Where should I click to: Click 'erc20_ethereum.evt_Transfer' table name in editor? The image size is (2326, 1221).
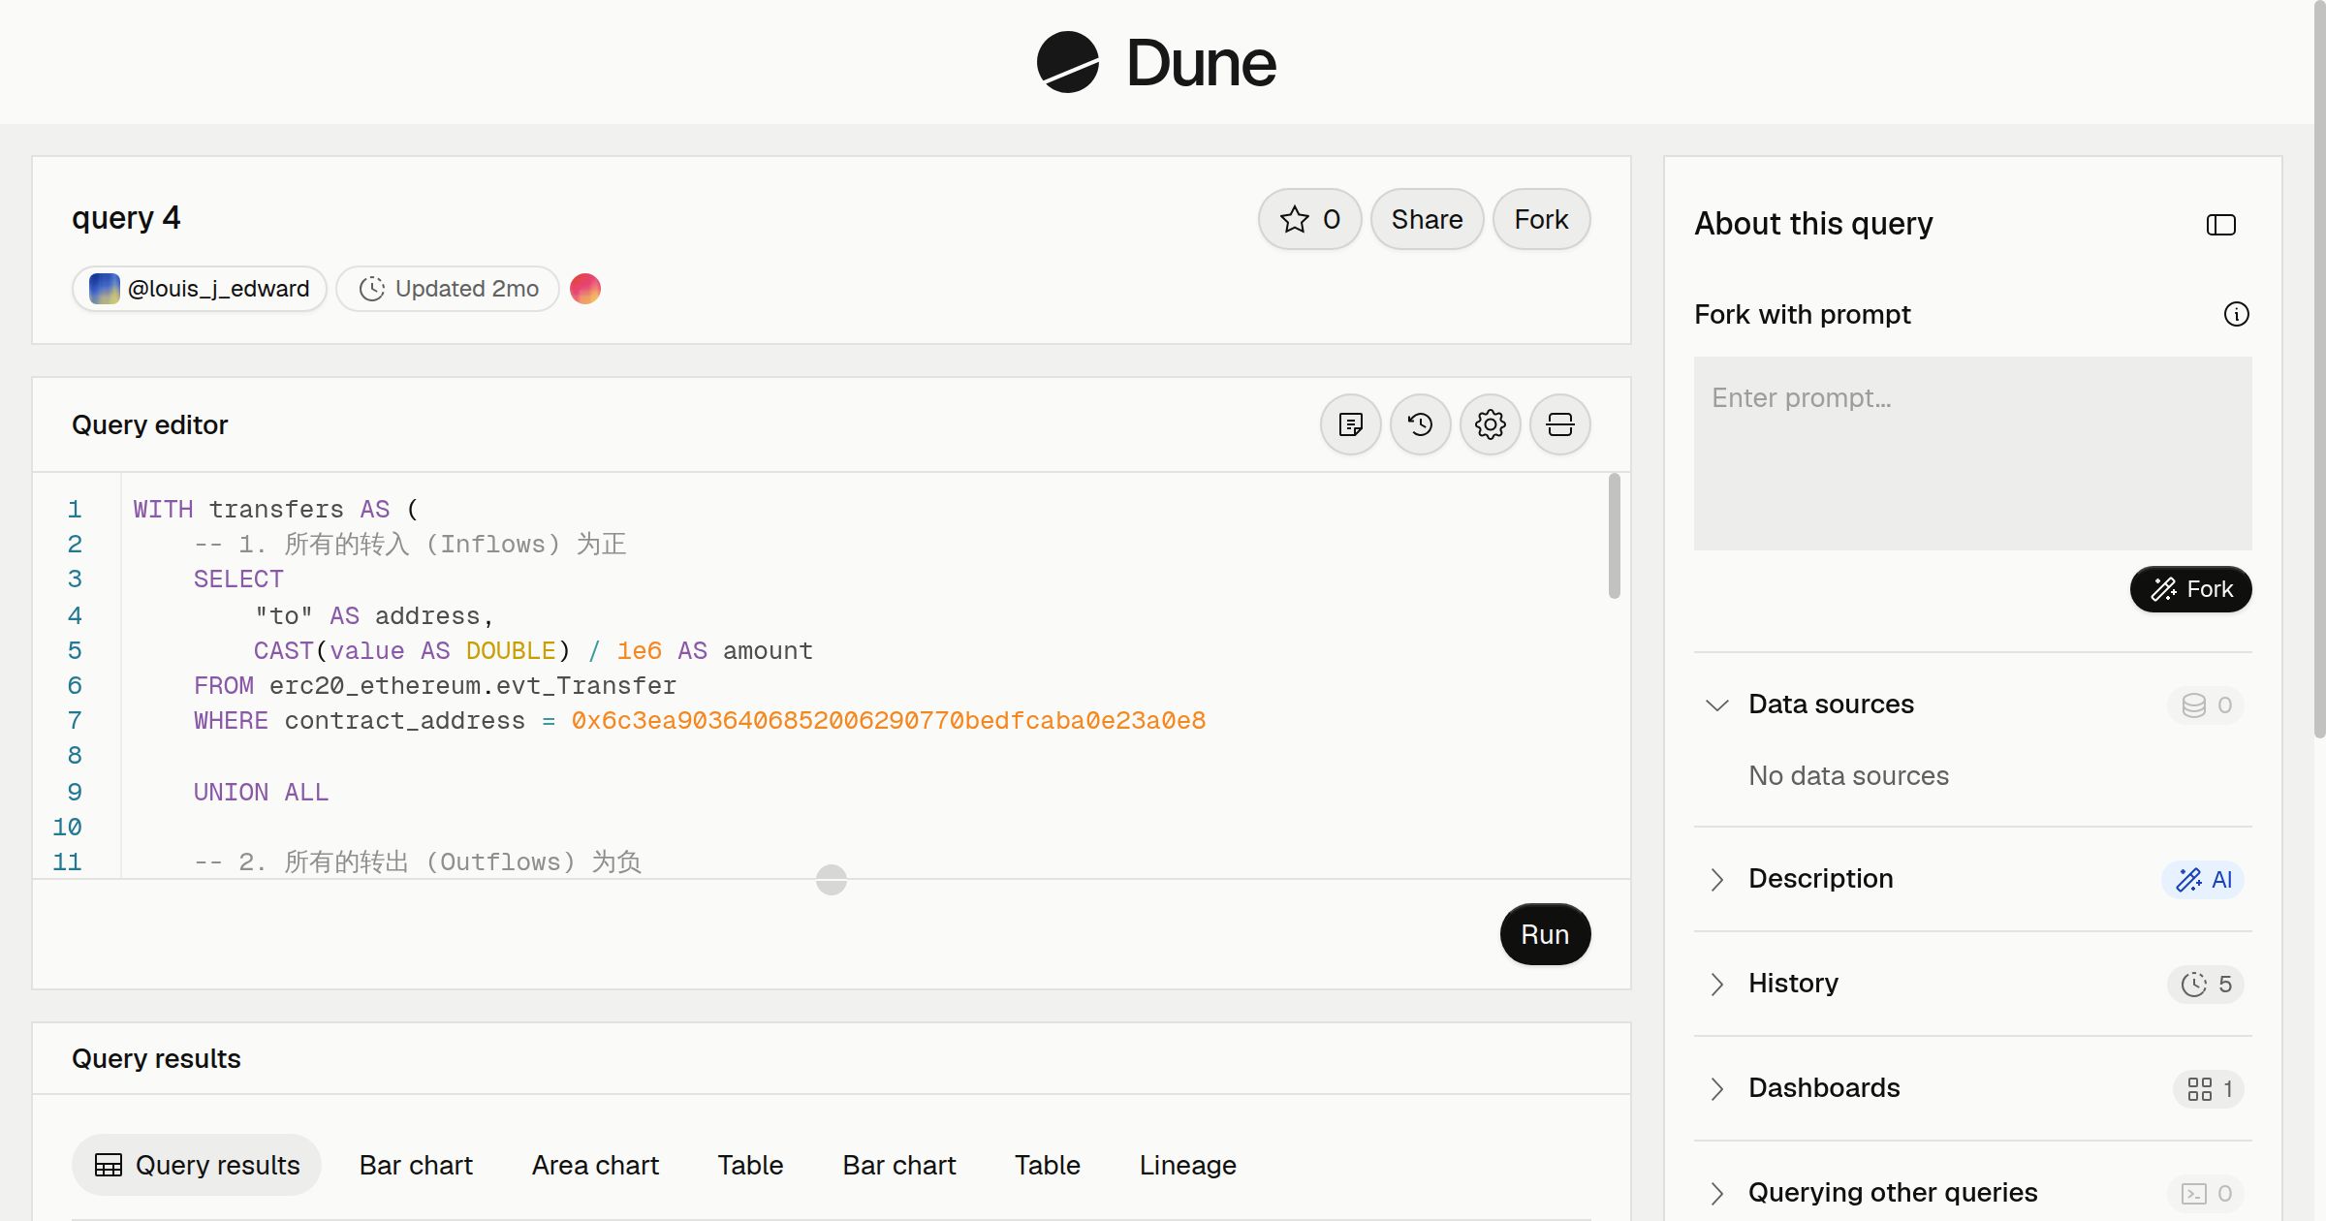(473, 685)
